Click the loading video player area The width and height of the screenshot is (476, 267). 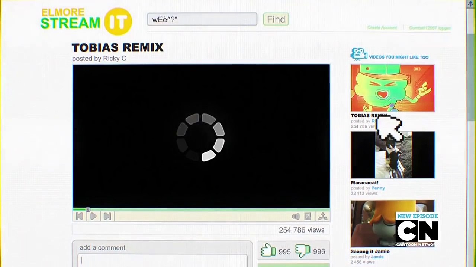click(201, 136)
